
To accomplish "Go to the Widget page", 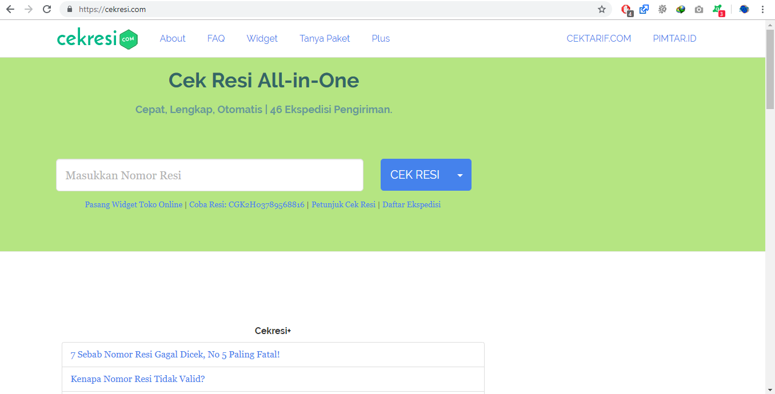I will (262, 38).
